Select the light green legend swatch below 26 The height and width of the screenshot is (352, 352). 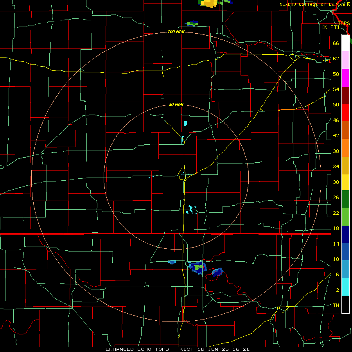345,217
